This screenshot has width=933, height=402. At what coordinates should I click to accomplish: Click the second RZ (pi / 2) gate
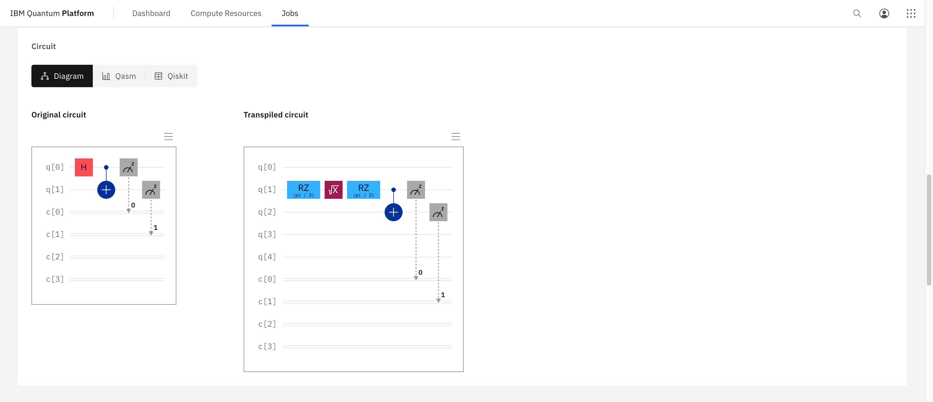(364, 190)
